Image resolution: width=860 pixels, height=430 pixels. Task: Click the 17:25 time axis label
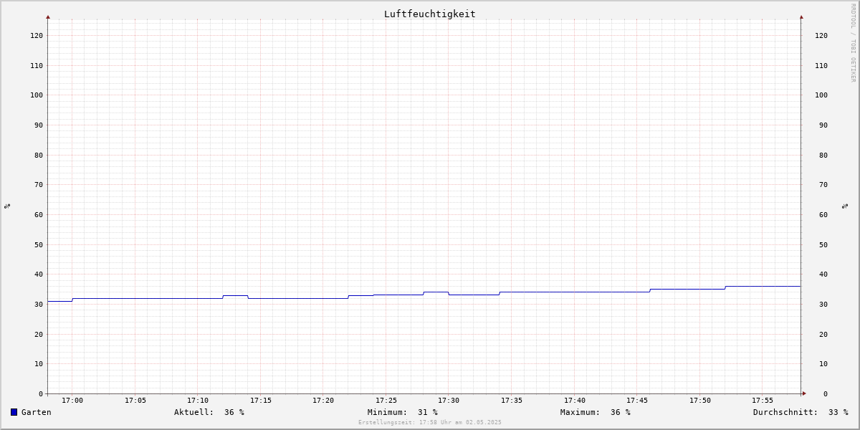(x=386, y=401)
